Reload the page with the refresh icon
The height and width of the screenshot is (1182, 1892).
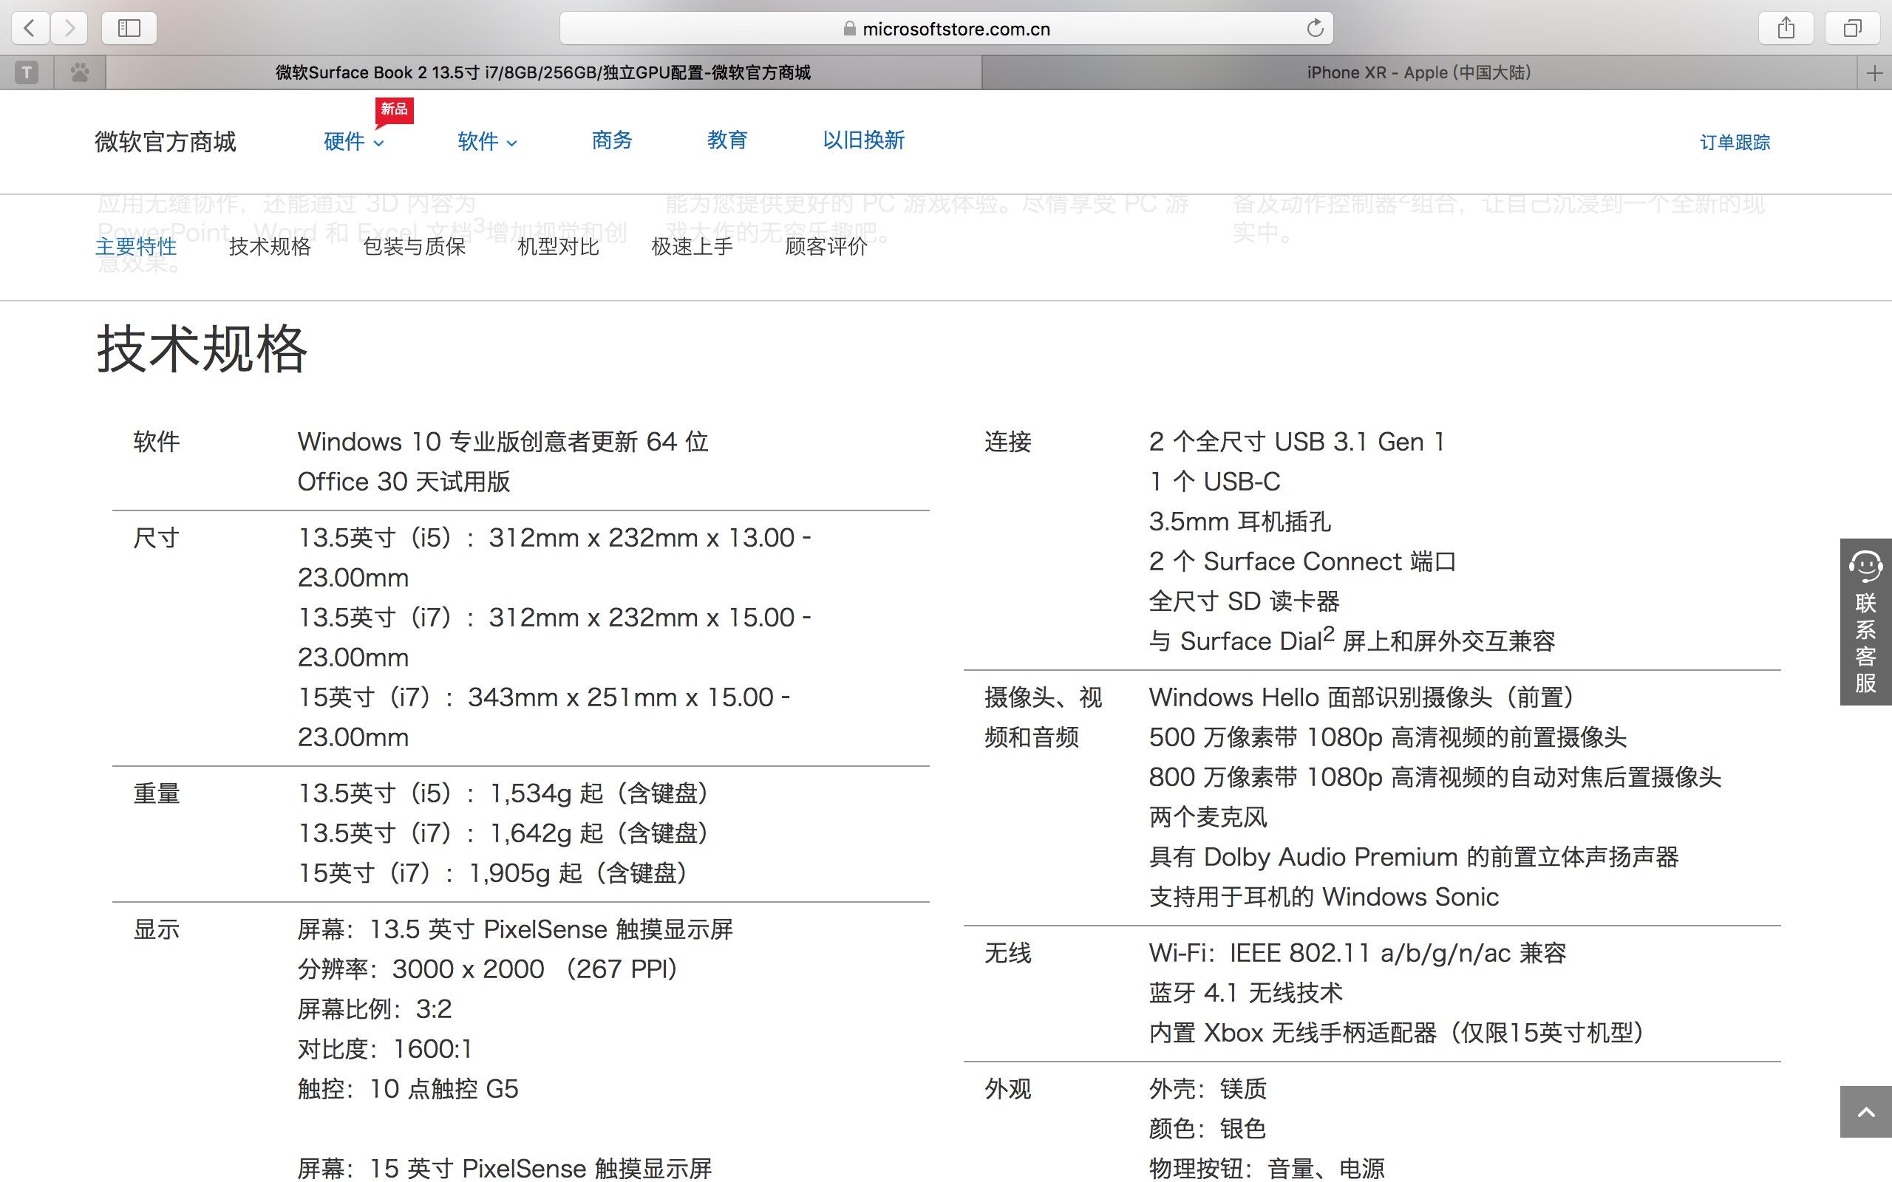point(1315,28)
